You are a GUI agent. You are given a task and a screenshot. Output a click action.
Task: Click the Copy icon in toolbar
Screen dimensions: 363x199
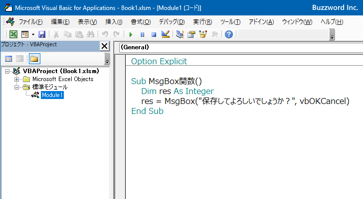(x=67, y=34)
